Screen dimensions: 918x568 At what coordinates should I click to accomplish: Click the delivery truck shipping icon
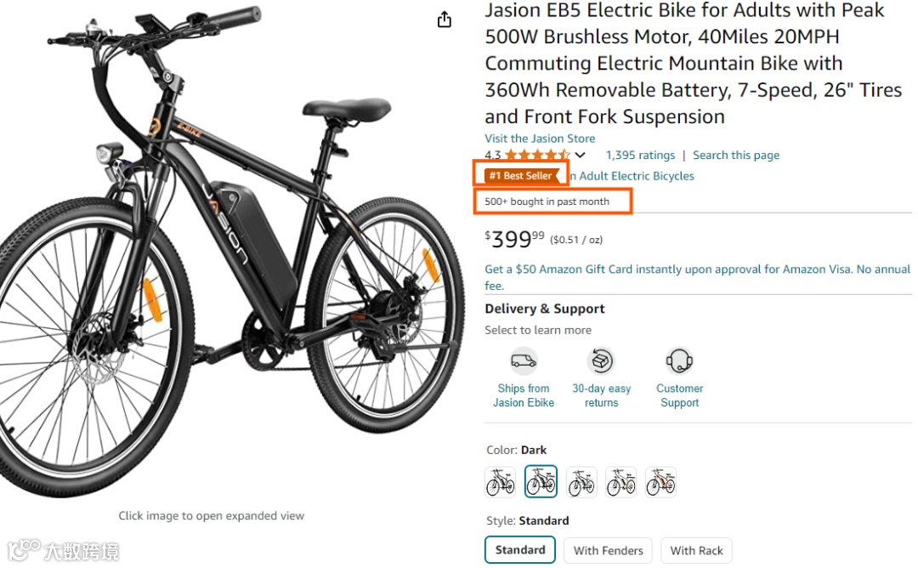pos(524,361)
